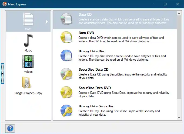Click the SecurDisc Data DVD key icon
Viewport: 184px width, 134px height.
pyautogui.click(x=66, y=92)
